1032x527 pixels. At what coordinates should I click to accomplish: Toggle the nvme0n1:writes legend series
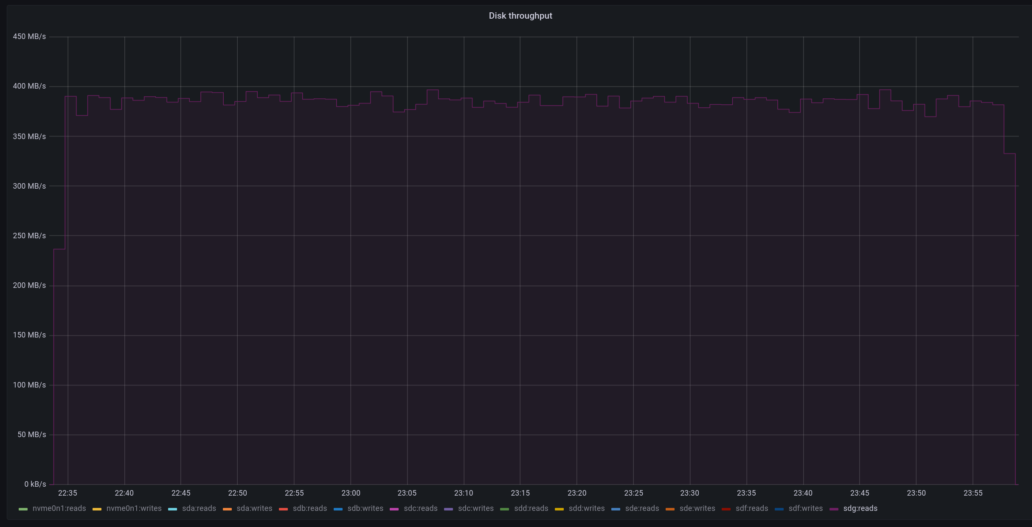[x=134, y=508]
